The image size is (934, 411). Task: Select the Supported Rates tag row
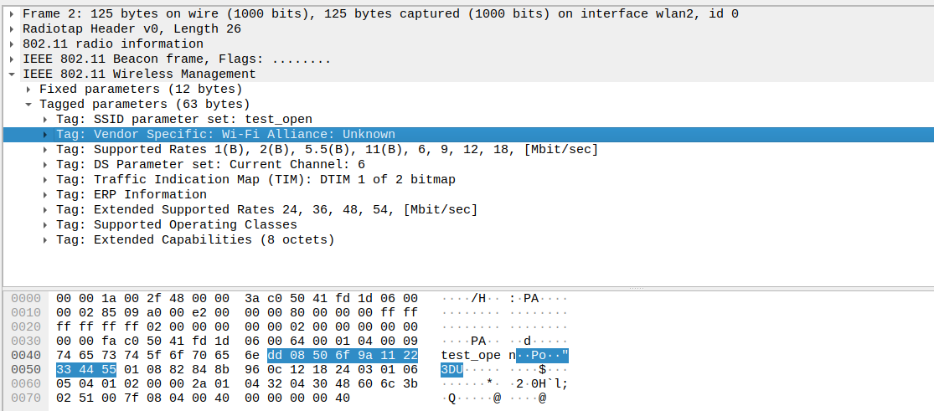(x=327, y=150)
